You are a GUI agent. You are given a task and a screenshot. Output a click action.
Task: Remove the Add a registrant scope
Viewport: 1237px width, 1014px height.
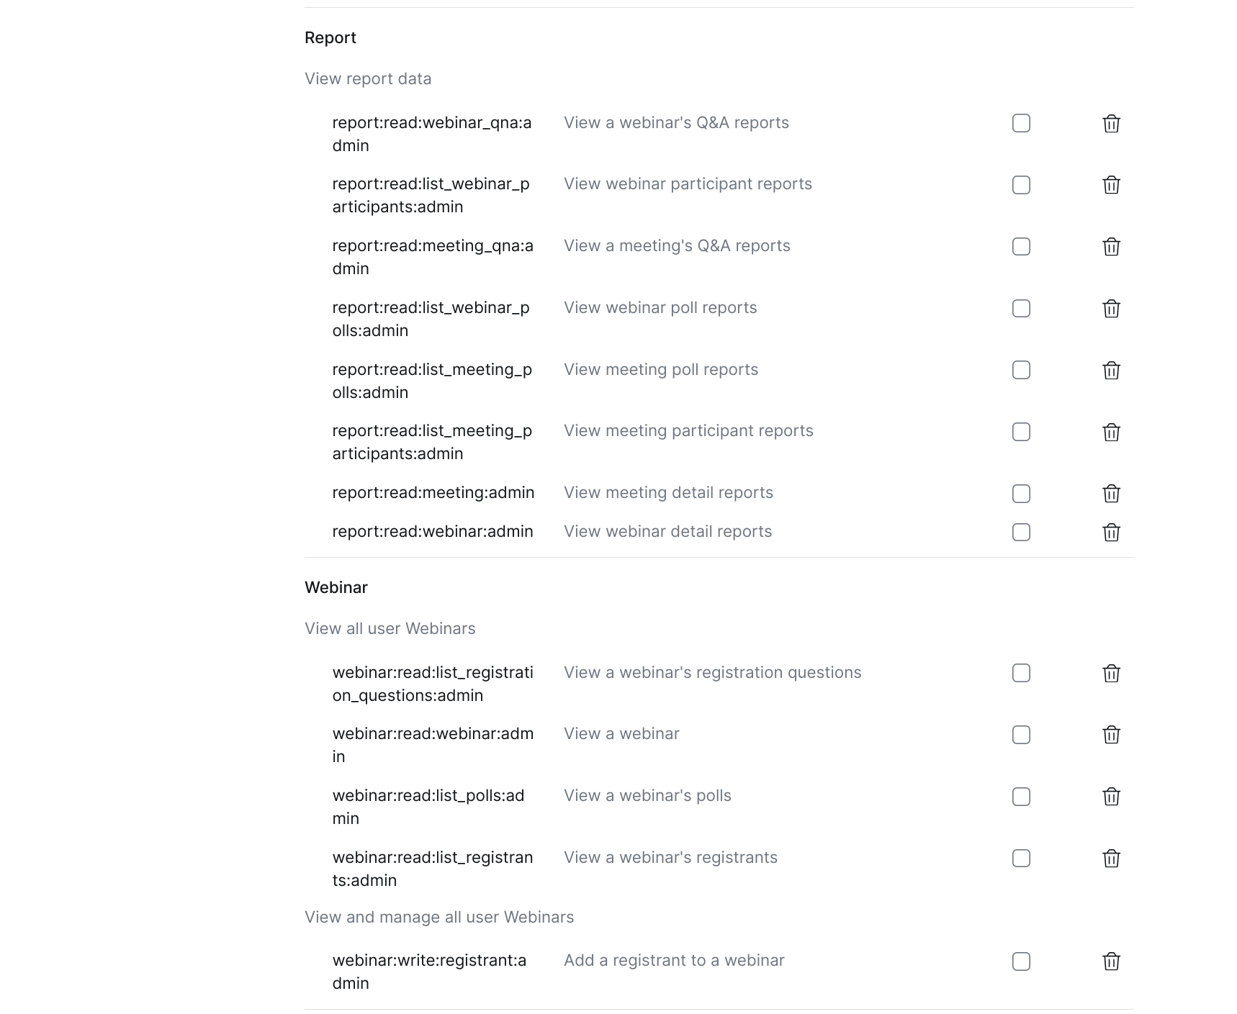(1111, 961)
